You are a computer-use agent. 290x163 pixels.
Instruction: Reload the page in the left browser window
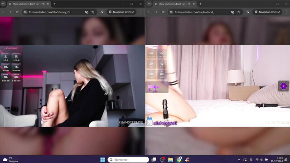(17, 12)
